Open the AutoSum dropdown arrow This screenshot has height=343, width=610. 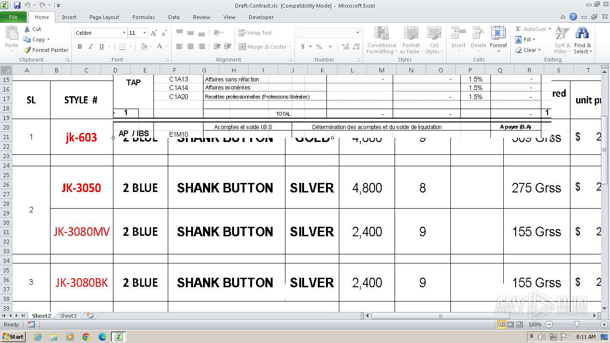549,29
